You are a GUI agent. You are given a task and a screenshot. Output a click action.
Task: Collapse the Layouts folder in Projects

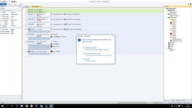click(x=167, y=10)
